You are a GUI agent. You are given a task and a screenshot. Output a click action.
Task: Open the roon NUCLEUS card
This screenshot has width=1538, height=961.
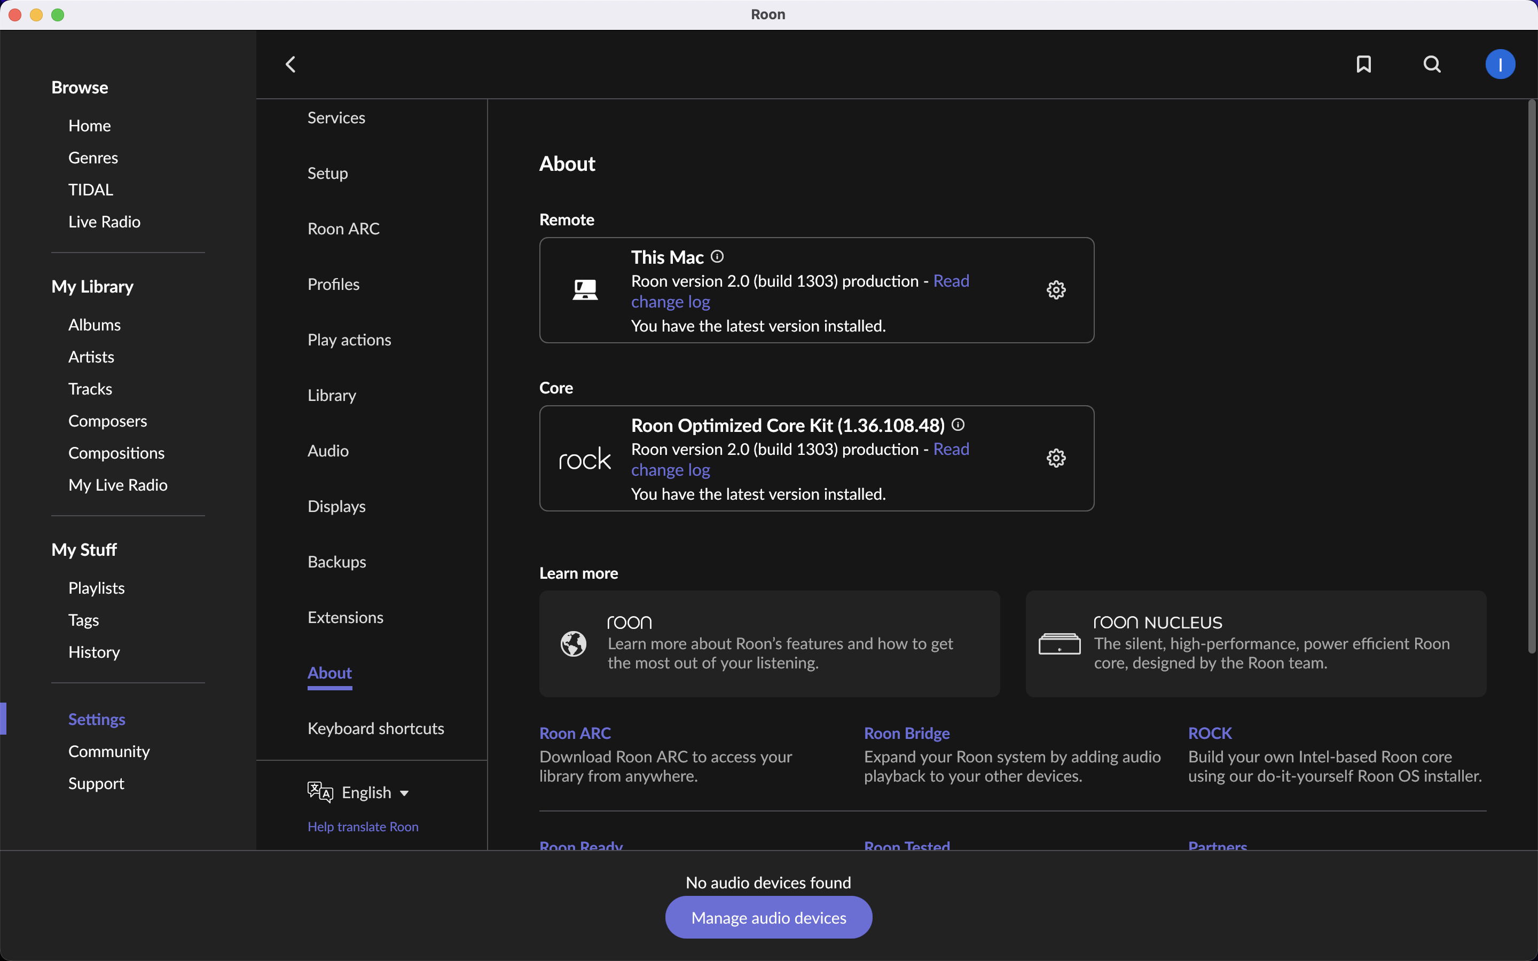1255,643
